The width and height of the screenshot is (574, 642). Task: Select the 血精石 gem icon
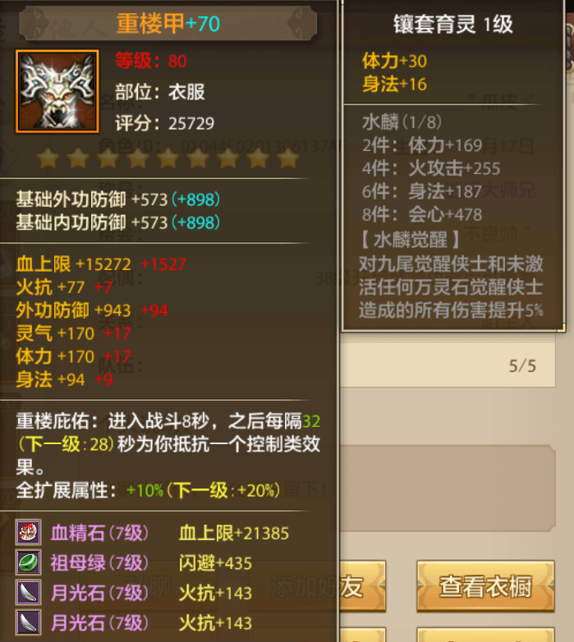(x=28, y=532)
